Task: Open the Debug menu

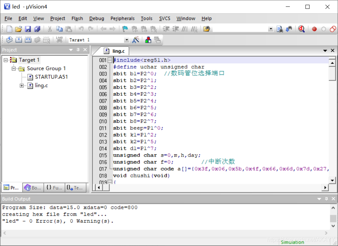Action: click(97, 19)
